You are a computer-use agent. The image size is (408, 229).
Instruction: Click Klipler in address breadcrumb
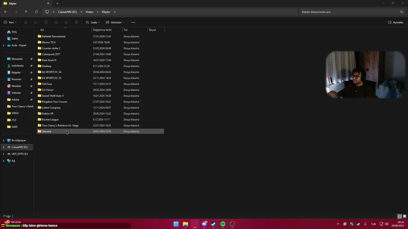tap(106, 12)
